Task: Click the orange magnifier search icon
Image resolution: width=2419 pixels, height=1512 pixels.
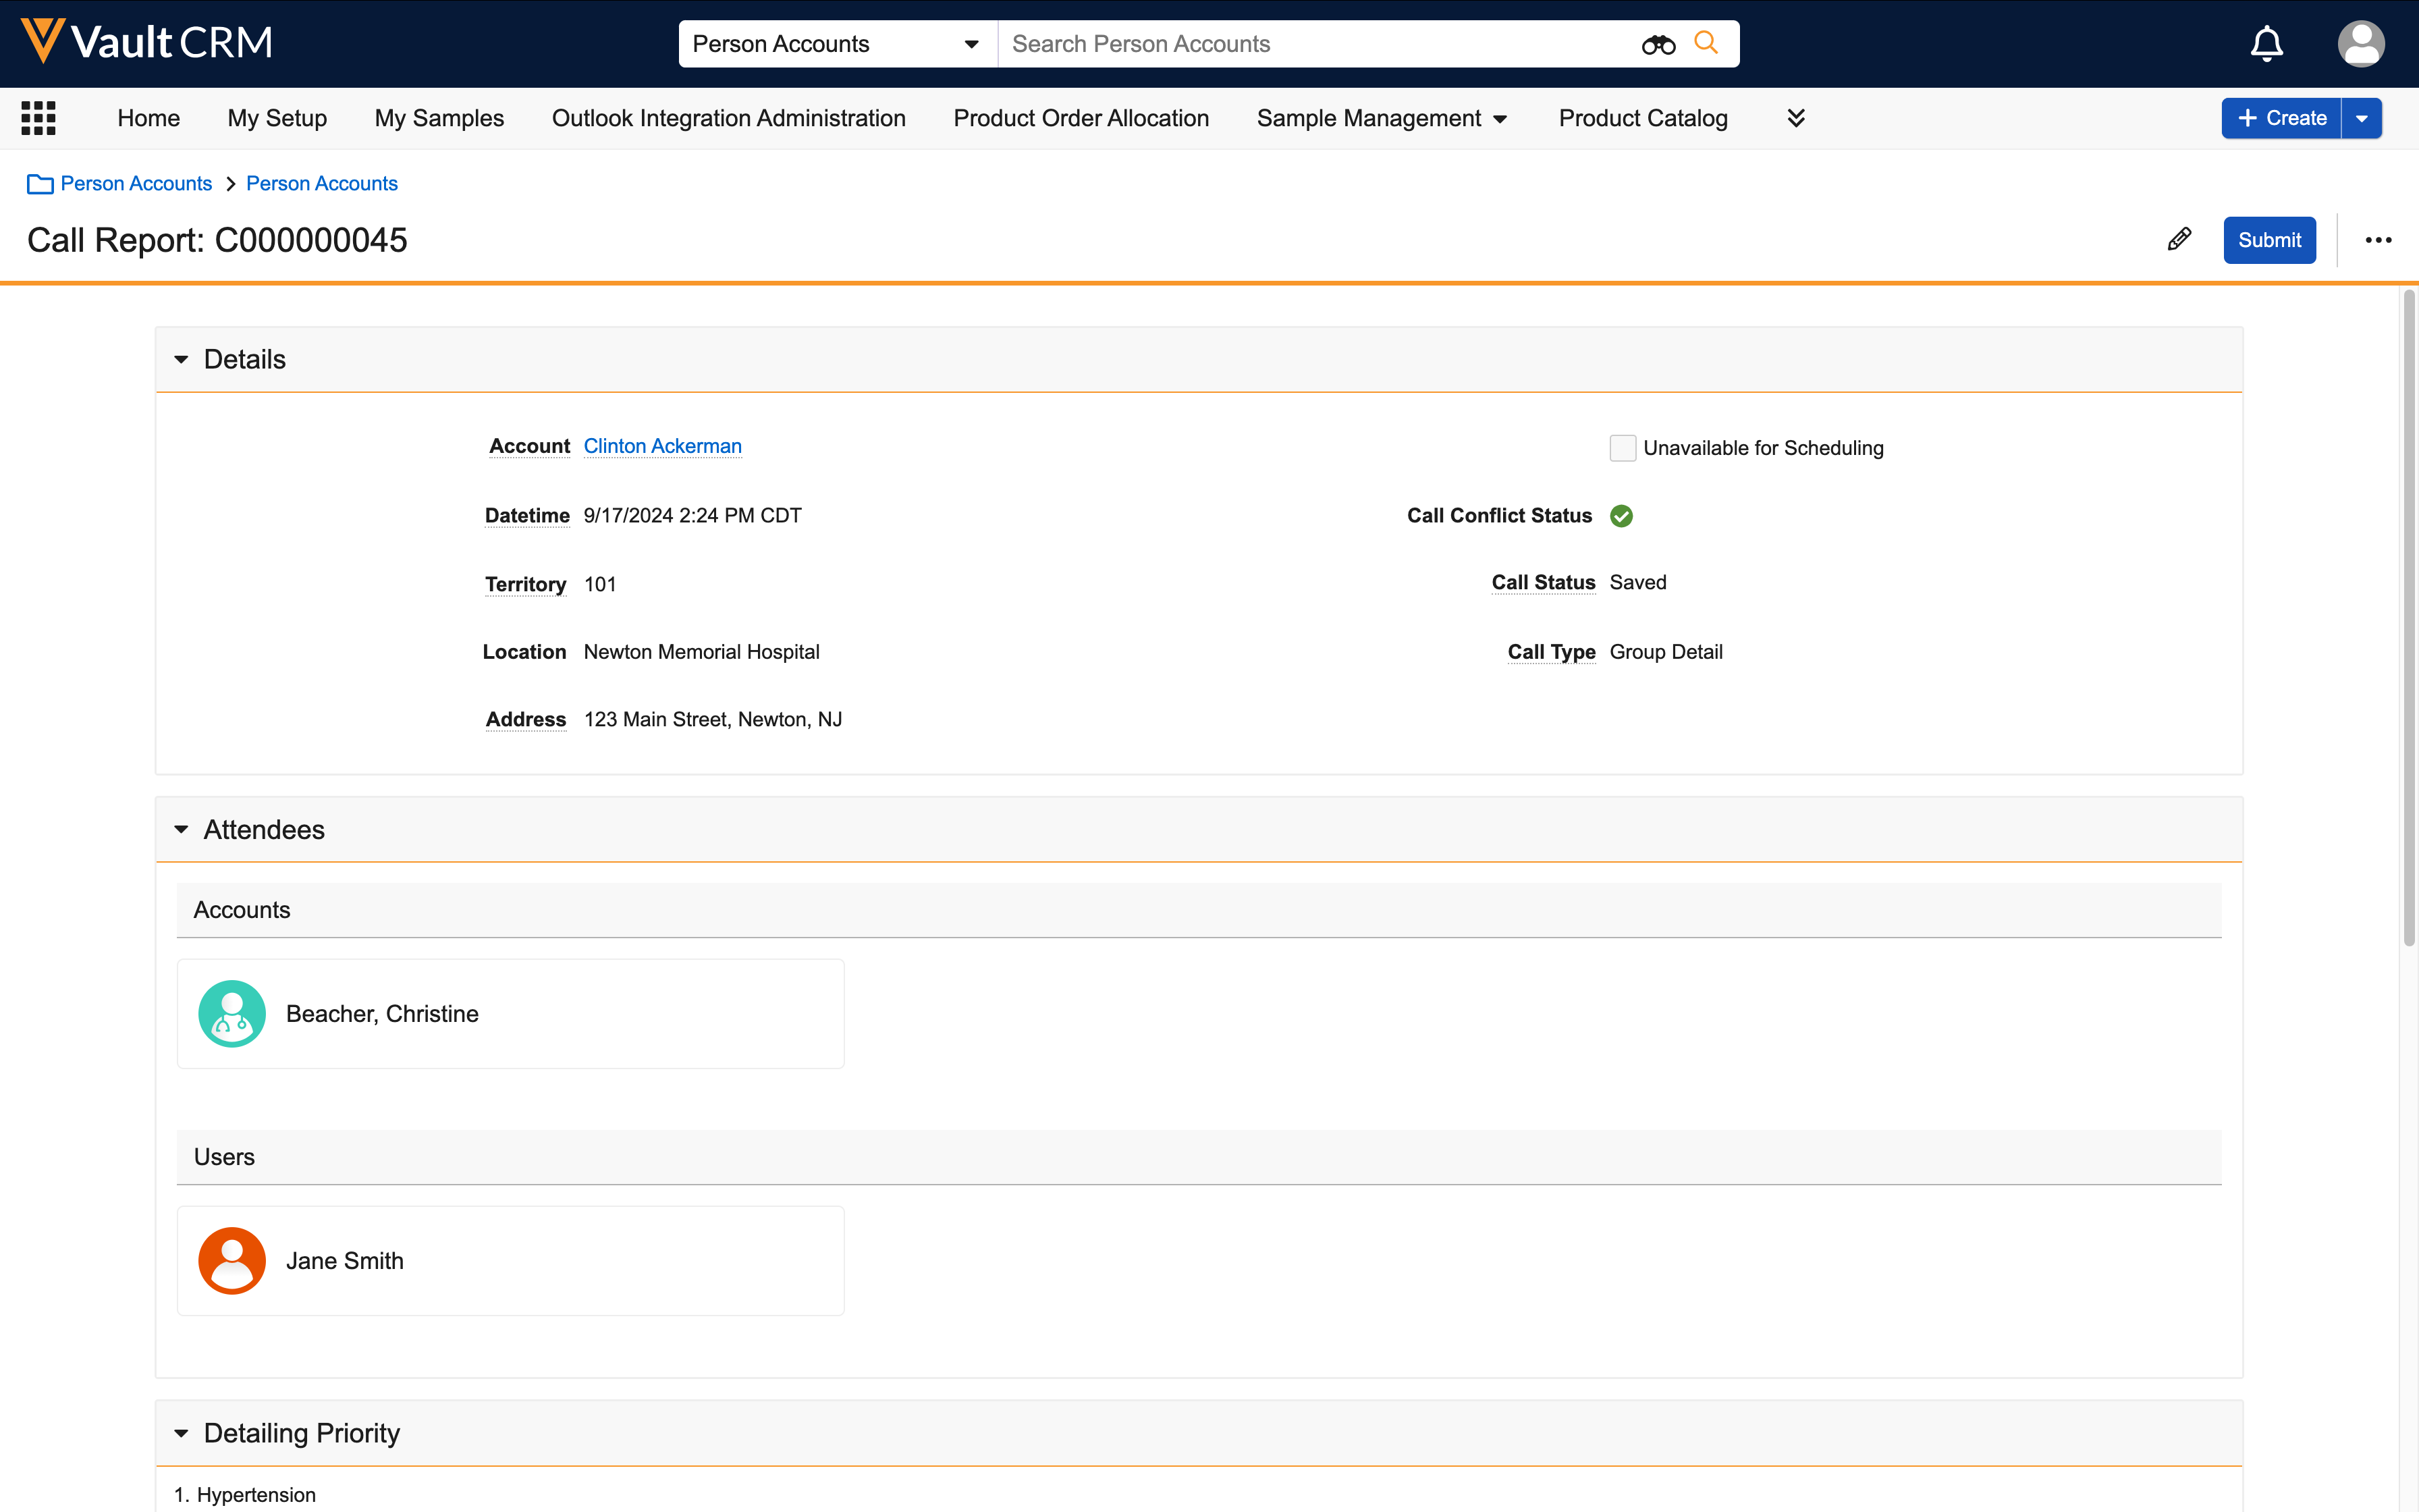Action: click(x=1706, y=43)
